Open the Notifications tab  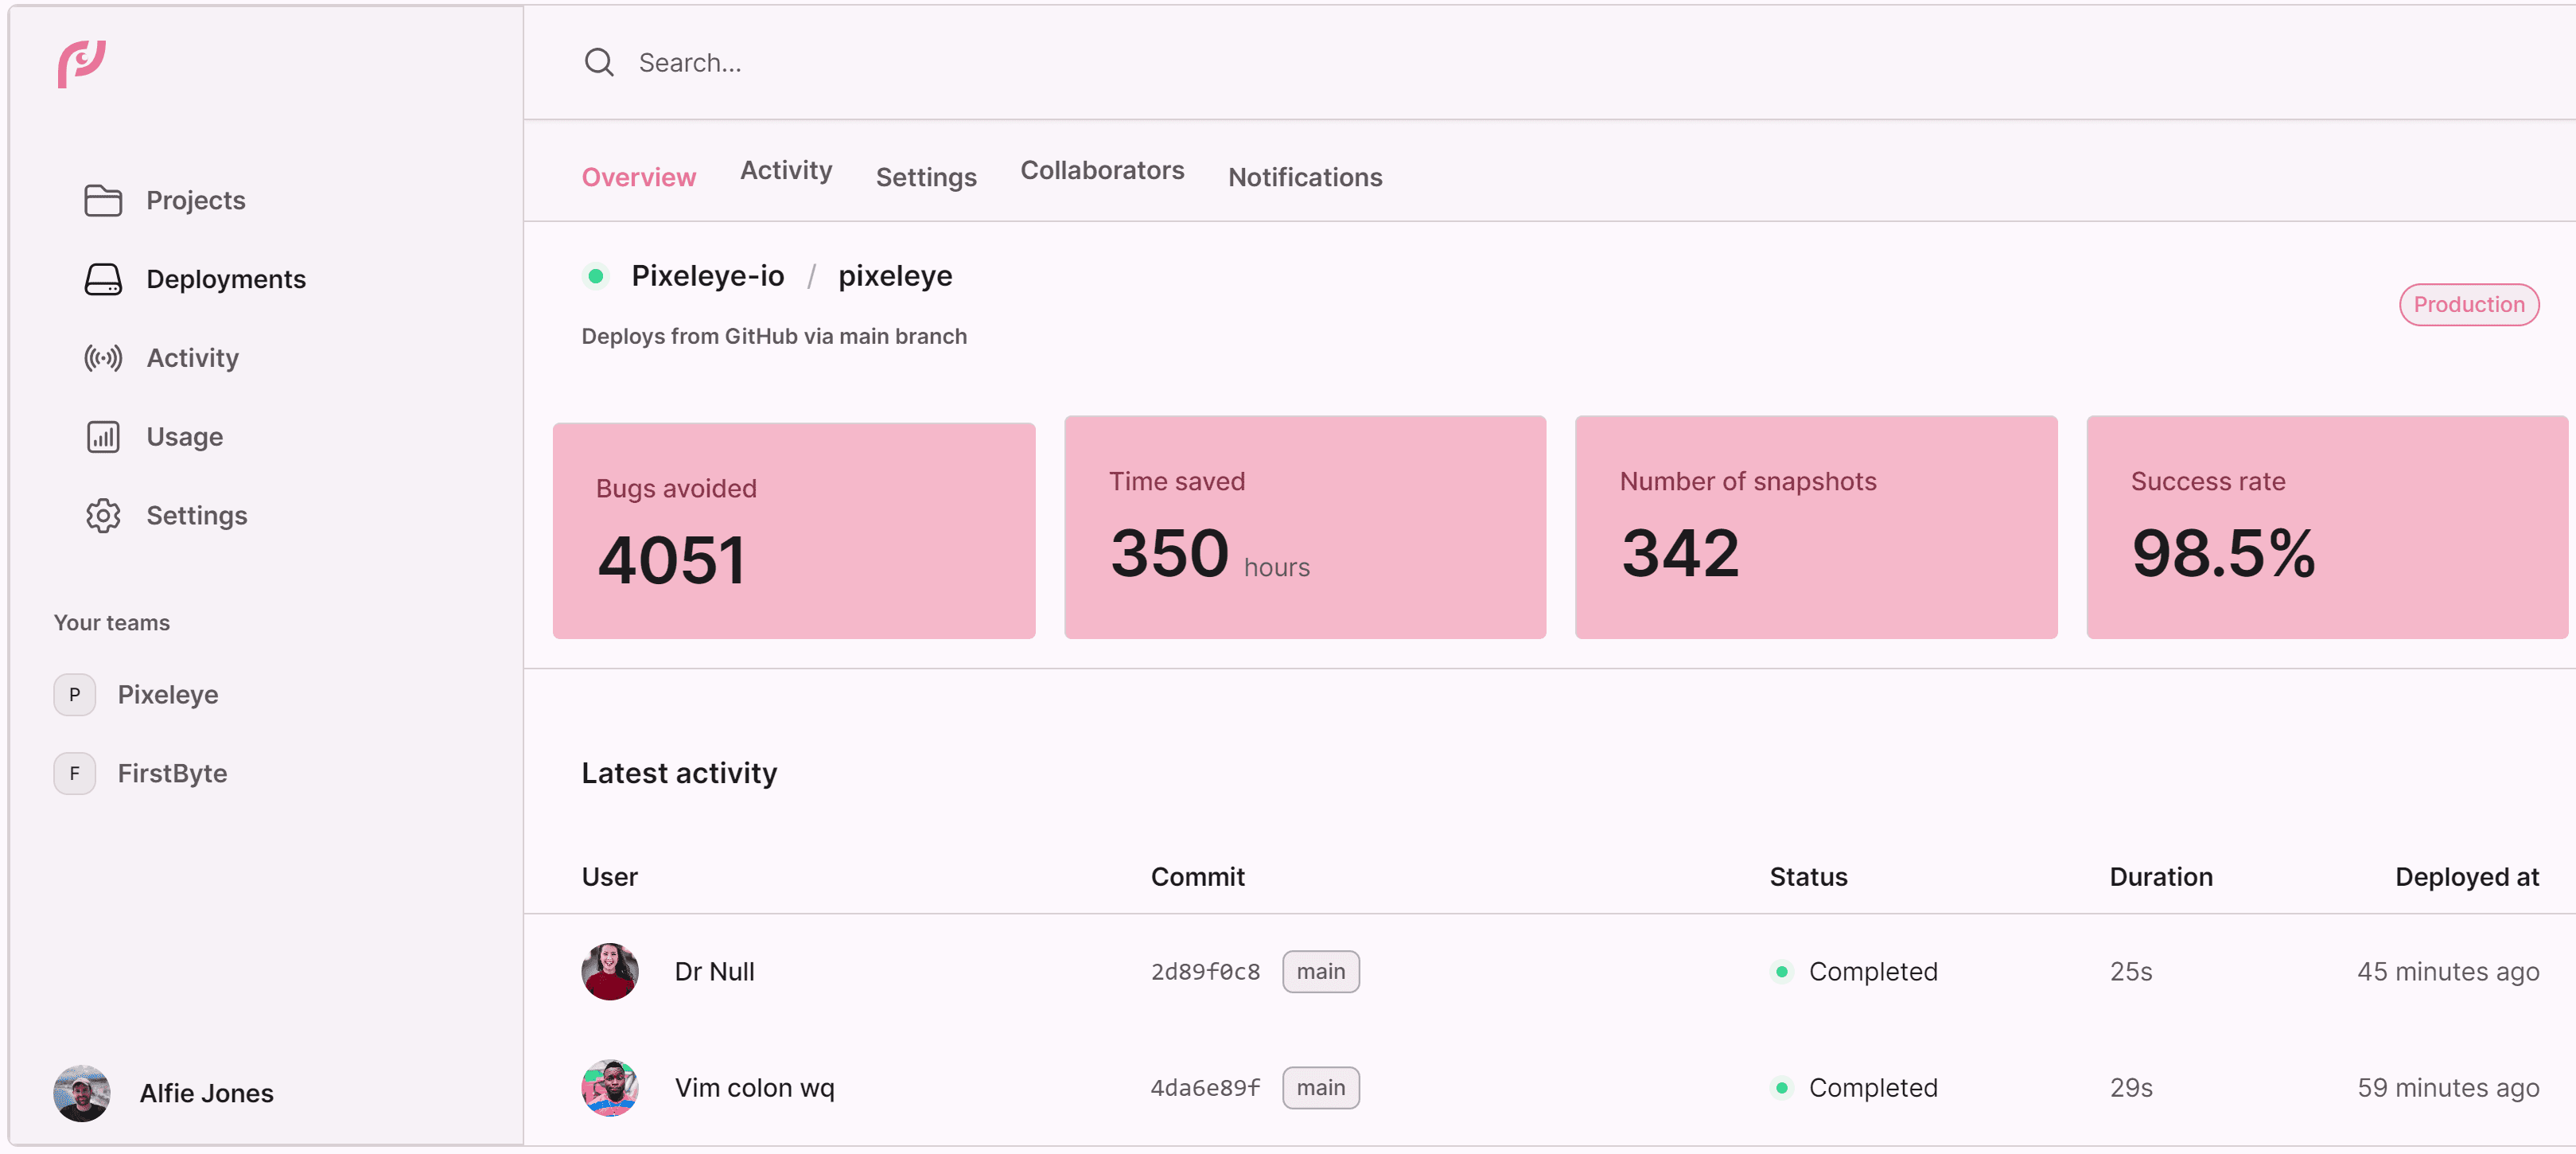[1304, 178]
